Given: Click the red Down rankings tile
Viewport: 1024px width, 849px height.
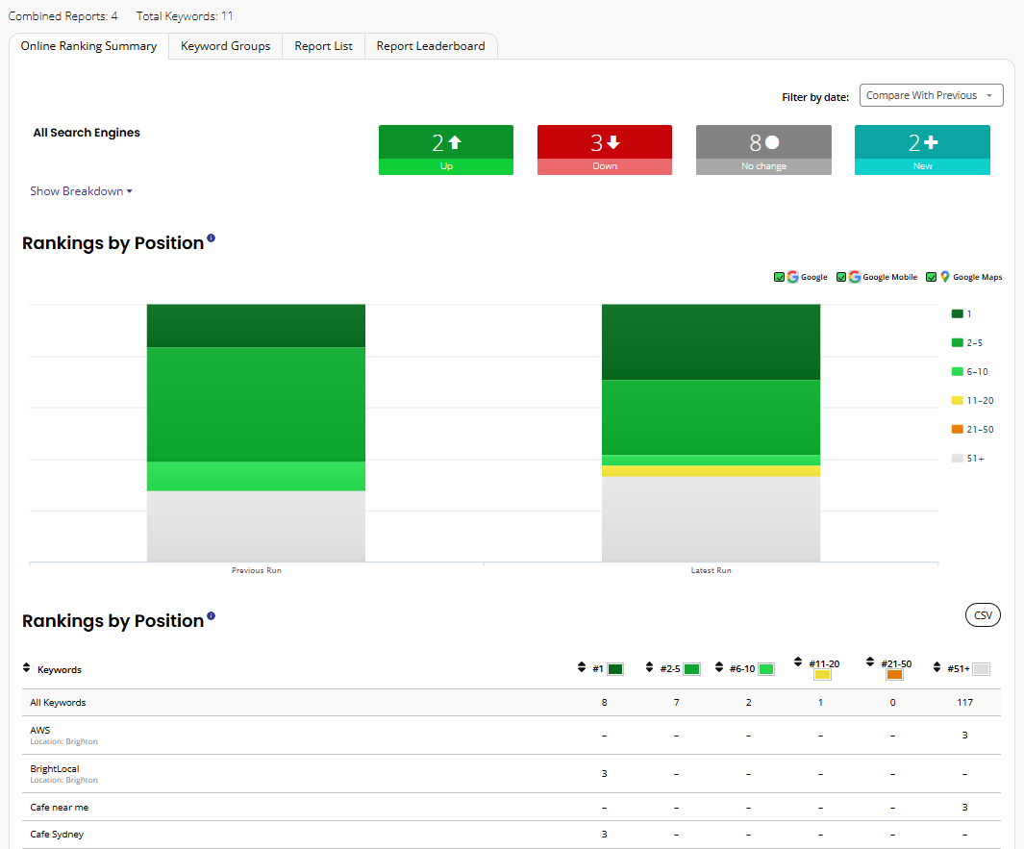Looking at the screenshot, I should point(605,150).
